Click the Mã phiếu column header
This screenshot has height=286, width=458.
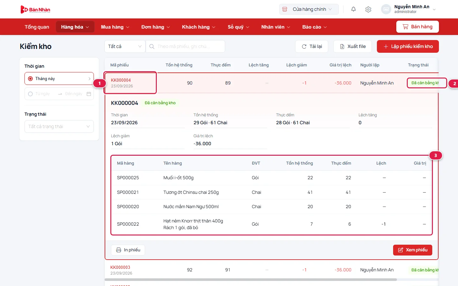[120, 65]
